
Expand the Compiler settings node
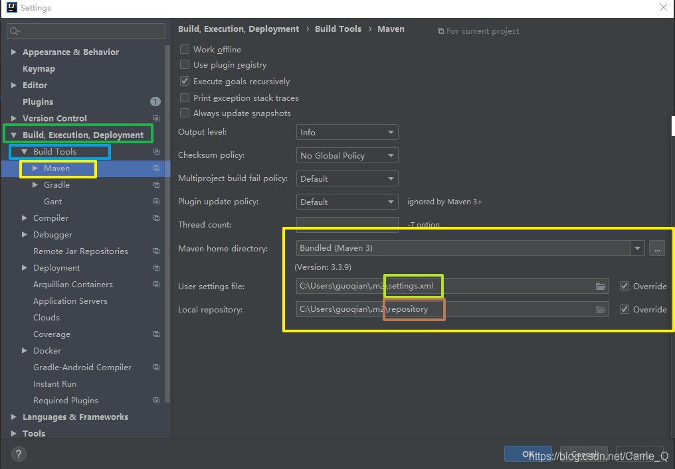(x=25, y=218)
